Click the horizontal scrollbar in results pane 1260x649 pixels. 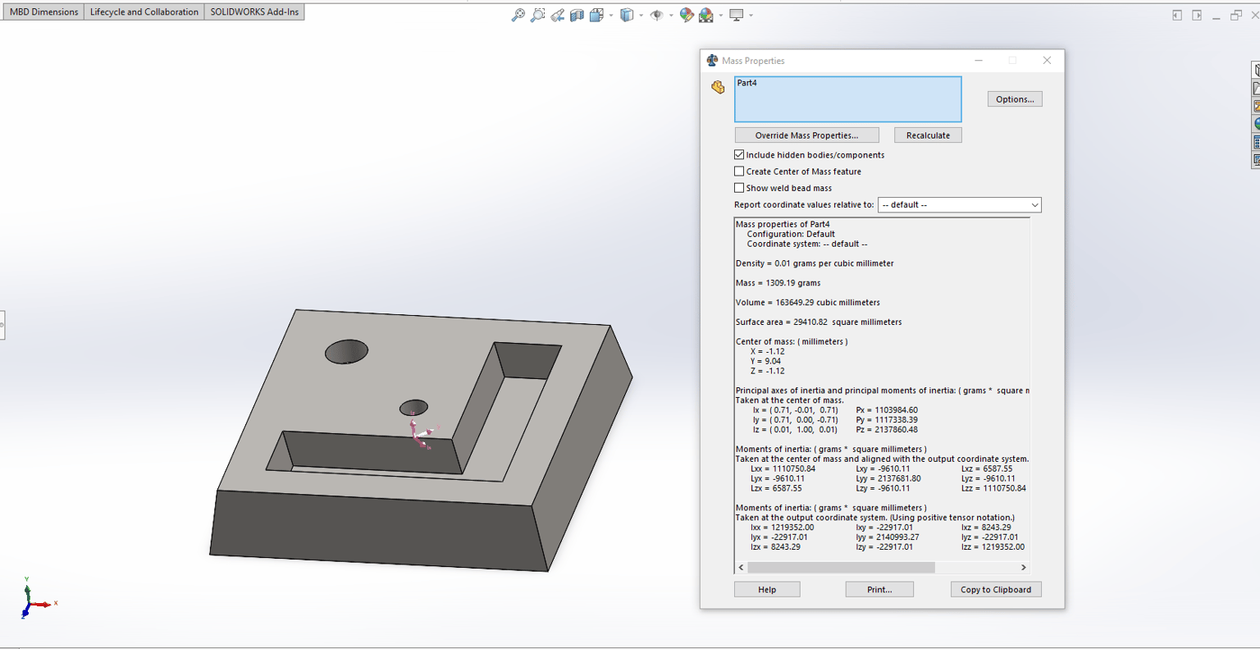pyautogui.click(x=842, y=568)
